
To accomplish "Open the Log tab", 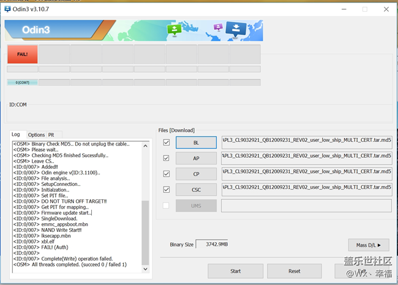I will (16, 135).
